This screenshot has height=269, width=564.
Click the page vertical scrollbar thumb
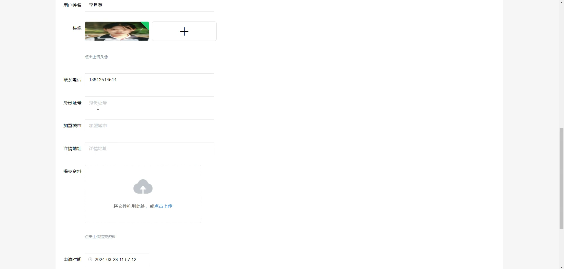point(561,179)
